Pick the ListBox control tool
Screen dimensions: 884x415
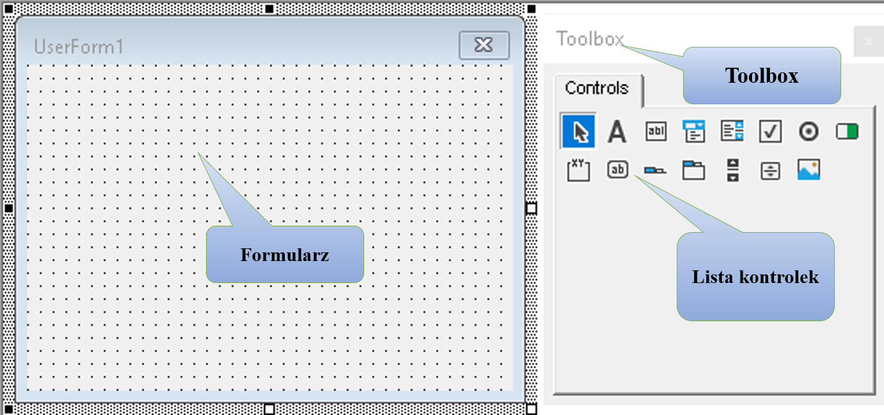pos(732,132)
